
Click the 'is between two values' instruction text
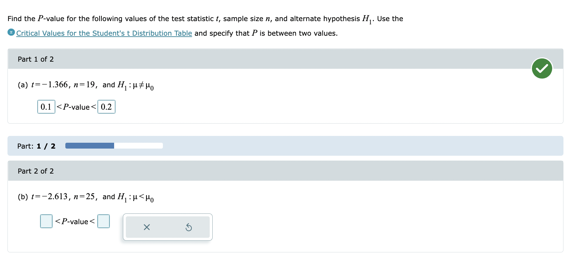(298, 33)
